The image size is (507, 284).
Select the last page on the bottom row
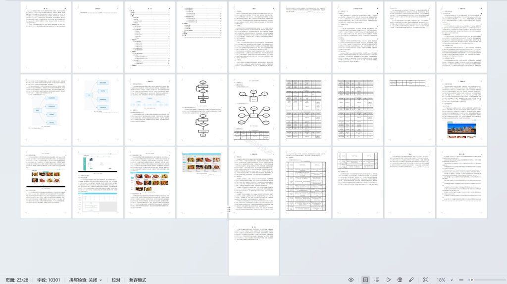click(254, 248)
